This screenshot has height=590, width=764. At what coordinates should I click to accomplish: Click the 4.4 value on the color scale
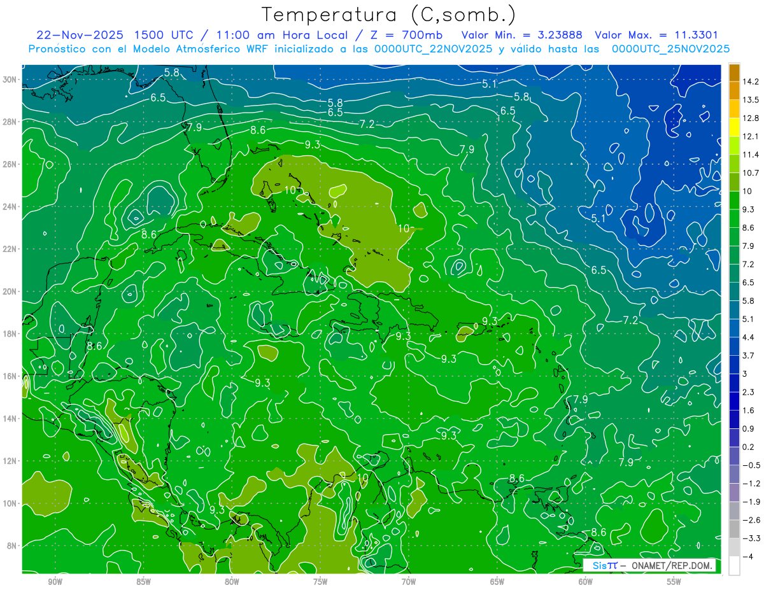tap(749, 337)
